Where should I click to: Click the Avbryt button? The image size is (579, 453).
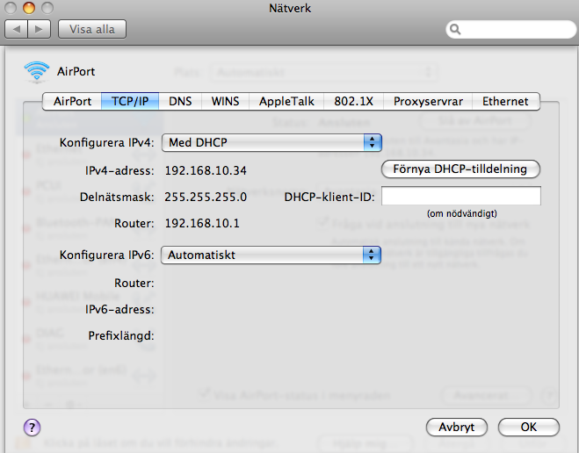click(456, 428)
